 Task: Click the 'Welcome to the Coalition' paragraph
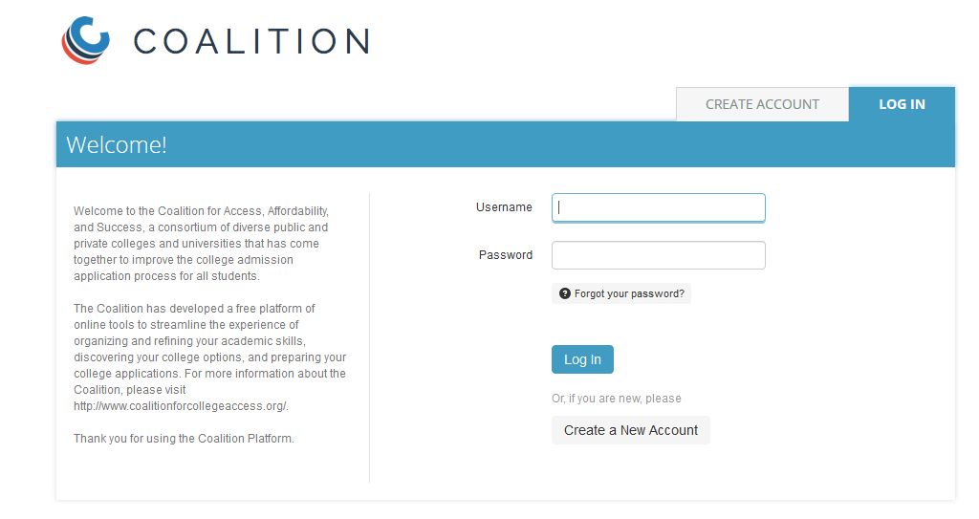point(201,244)
